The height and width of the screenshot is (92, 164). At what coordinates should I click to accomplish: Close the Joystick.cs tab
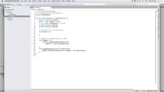point(50,7)
